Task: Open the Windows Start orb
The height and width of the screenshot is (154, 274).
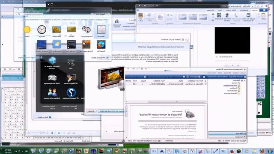Action: (270, 151)
